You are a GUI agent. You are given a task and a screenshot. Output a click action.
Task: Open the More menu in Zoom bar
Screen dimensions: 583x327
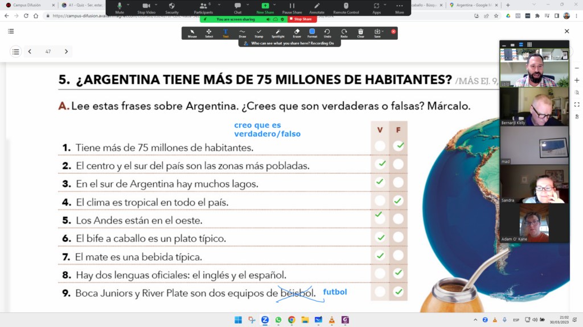click(399, 8)
